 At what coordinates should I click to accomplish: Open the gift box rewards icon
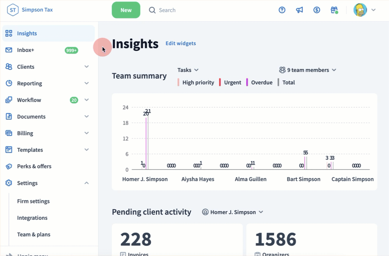[334, 10]
